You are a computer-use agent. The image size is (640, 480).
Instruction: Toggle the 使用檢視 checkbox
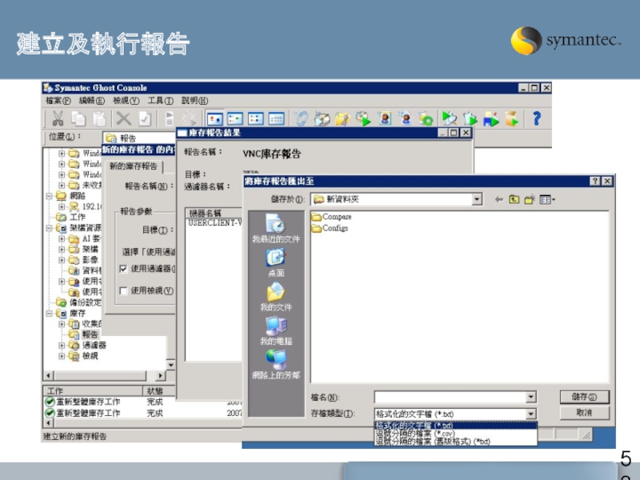point(123,290)
